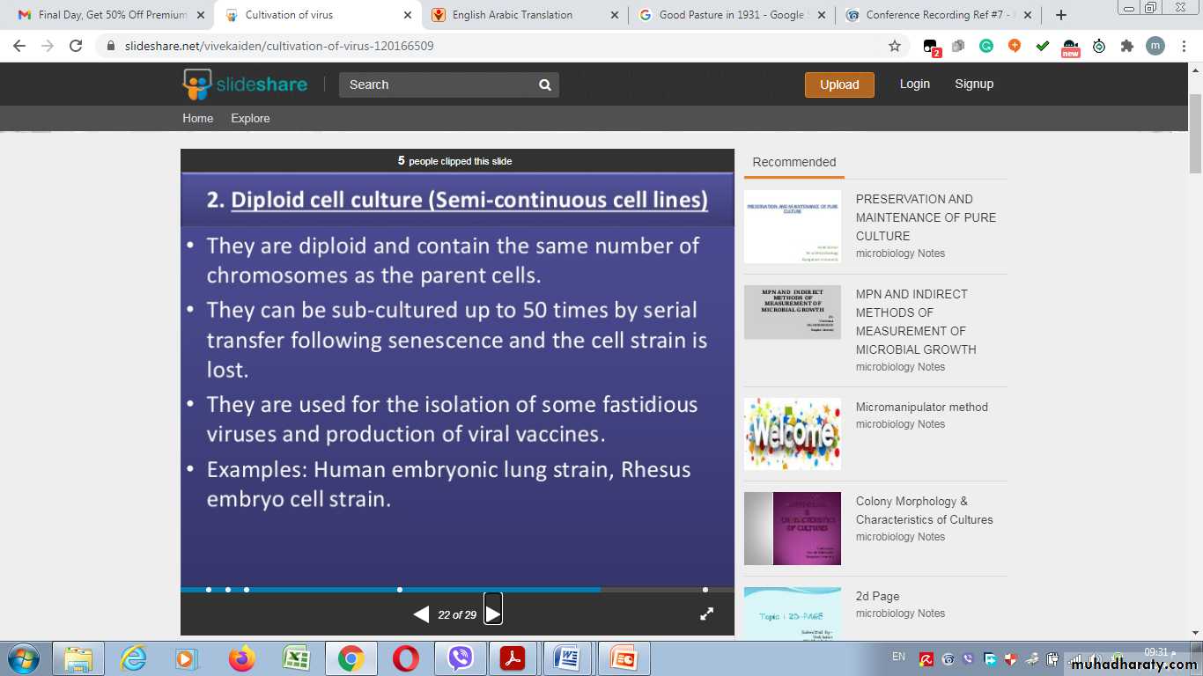This screenshot has height=676, width=1203.
Task: Click the search magnifier icon in SlideShare
Action: (x=545, y=84)
